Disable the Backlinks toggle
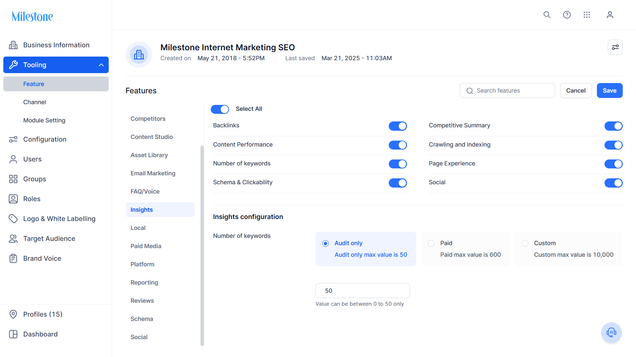This screenshot has width=636, height=357. pyautogui.click(x=398, y=126)
